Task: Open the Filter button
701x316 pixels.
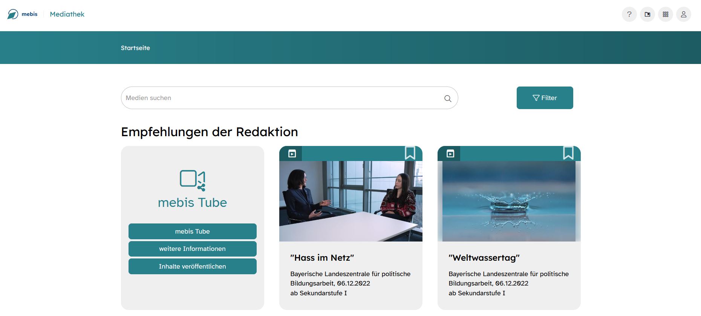Action: coord(545,98)
